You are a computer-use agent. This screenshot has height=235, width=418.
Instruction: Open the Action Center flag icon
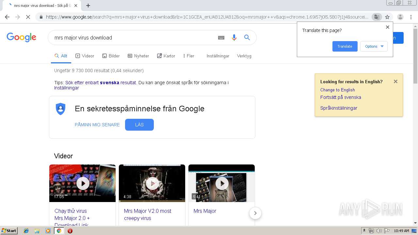pos(387,231)
